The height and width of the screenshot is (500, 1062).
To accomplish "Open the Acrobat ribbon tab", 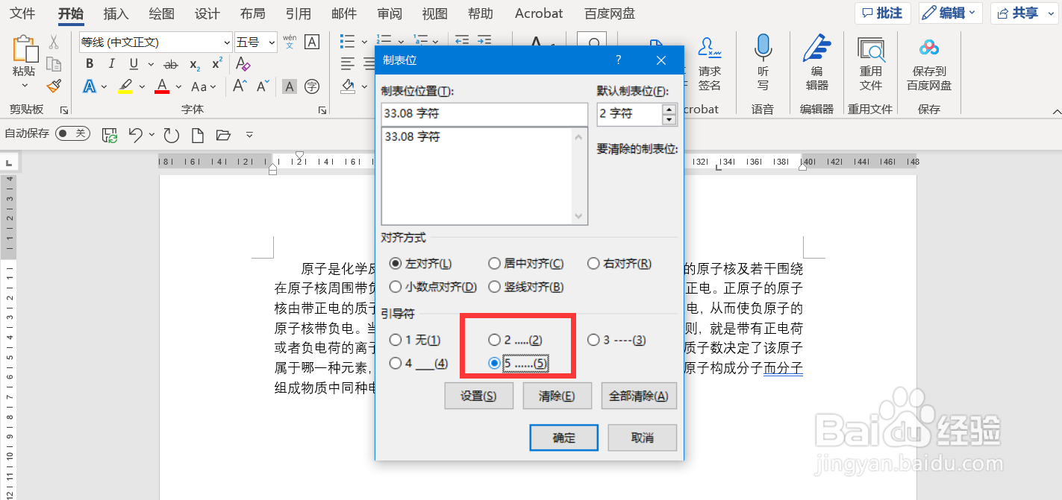I will 539,13.
